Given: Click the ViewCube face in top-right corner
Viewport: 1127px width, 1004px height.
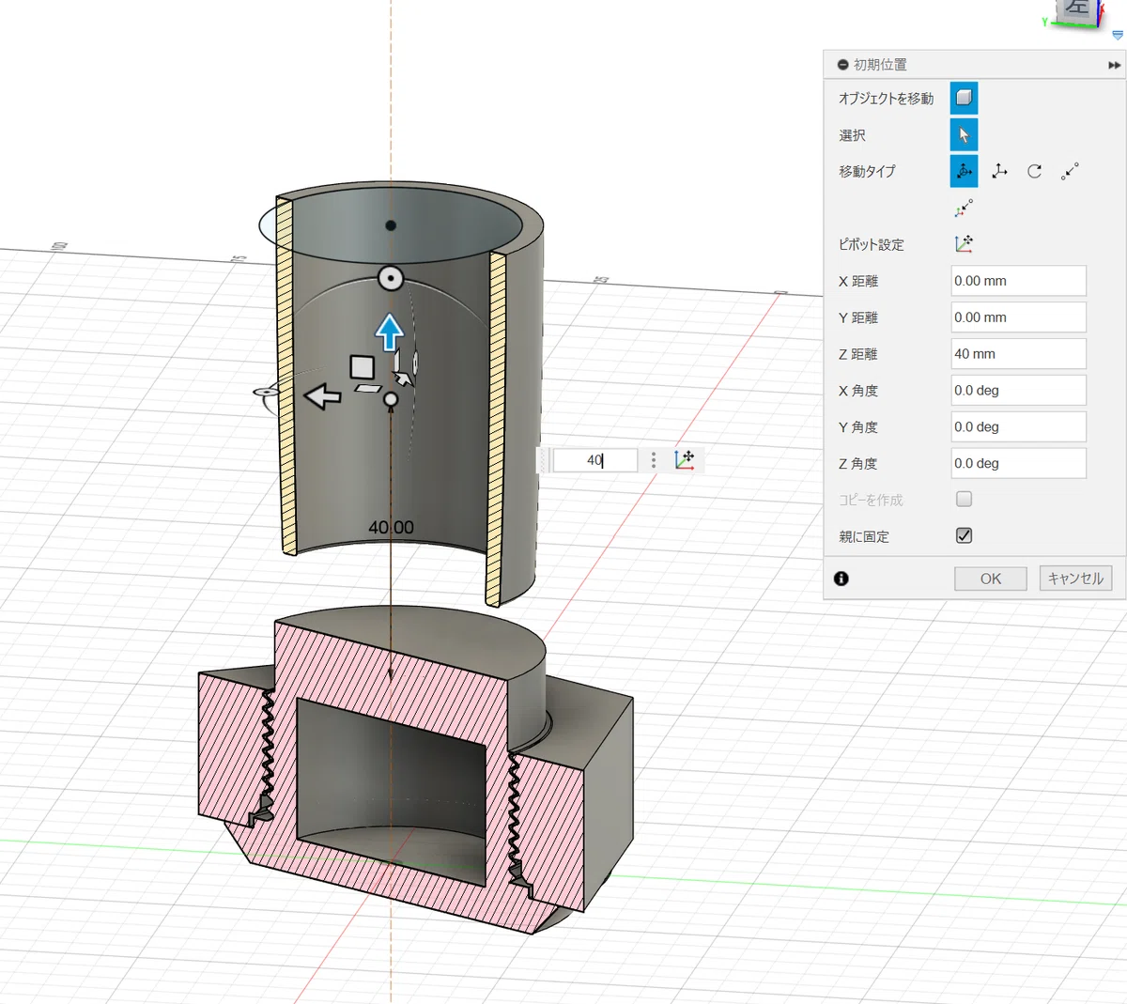Looking at the screenshot, I should click(x=1075, y=11).
